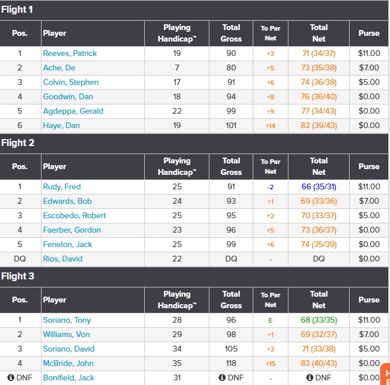Open De Ache's scorecard link

tap(58, 68)
